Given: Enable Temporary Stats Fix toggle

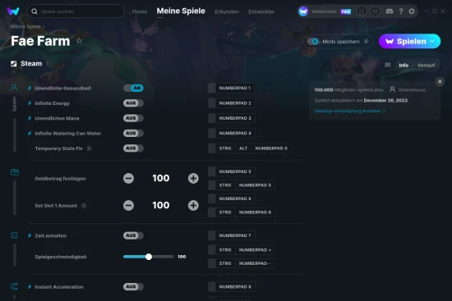Looking at the screenshot, I should pos(133,148).
